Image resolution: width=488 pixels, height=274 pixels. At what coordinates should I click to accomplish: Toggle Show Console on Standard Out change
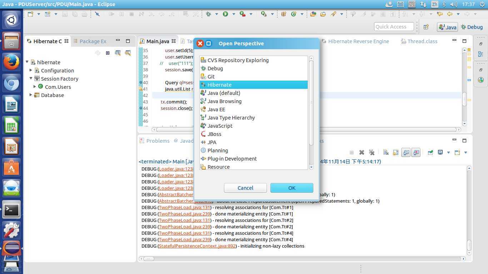click(x=406, y=152)
